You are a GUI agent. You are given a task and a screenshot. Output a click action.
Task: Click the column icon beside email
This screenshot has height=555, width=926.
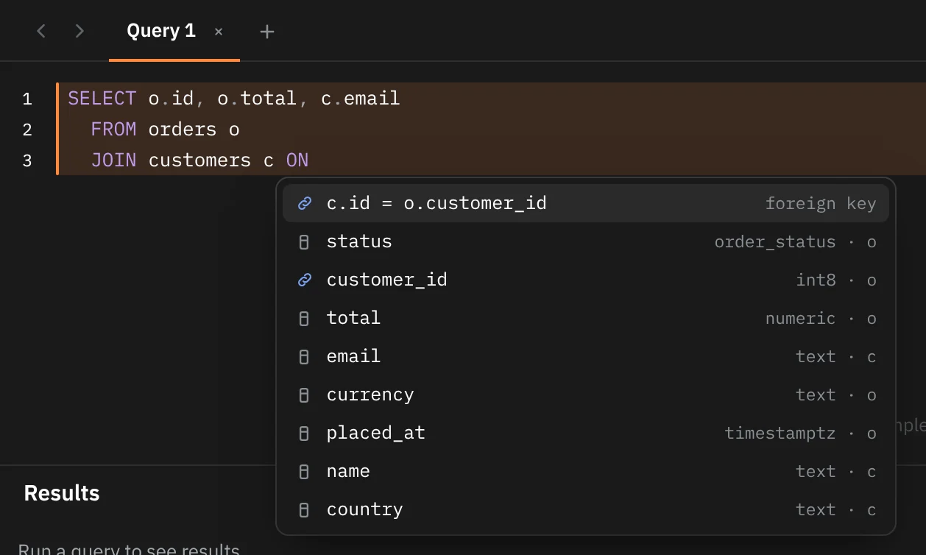point(304,357)
